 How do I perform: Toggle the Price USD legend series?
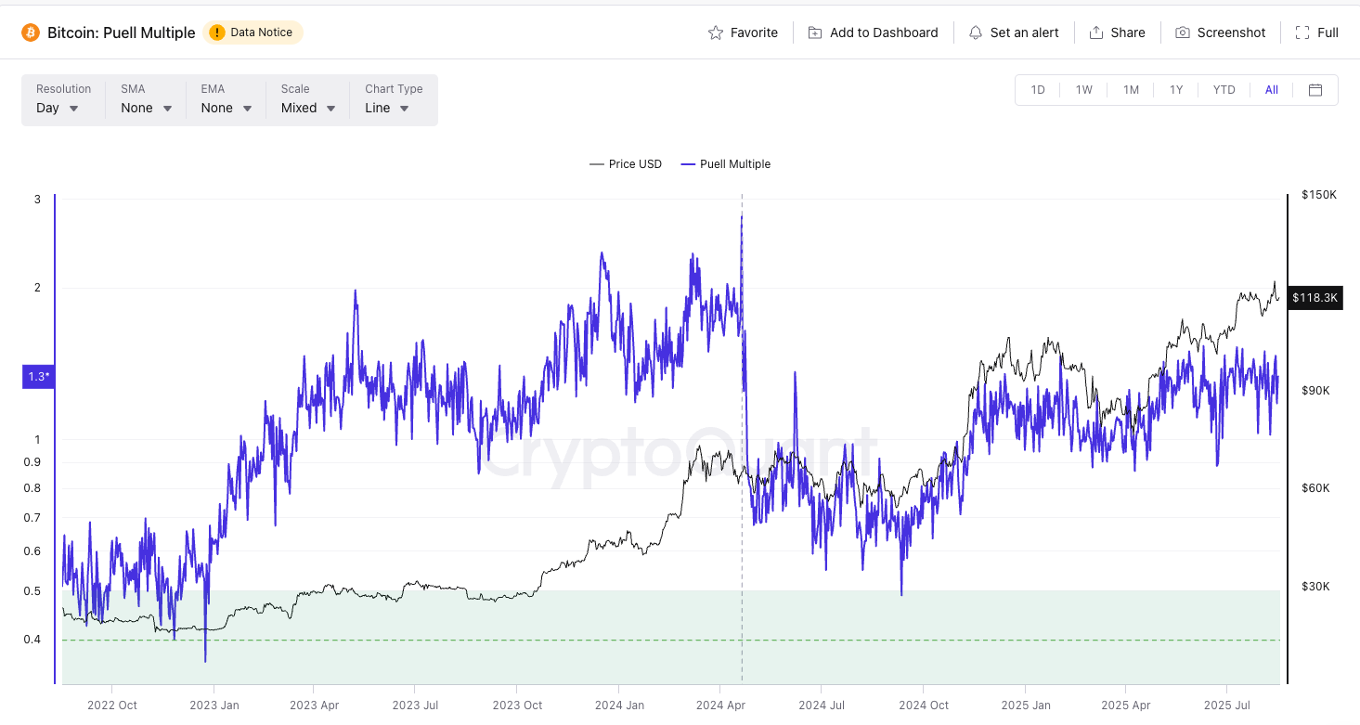point(626,164)
